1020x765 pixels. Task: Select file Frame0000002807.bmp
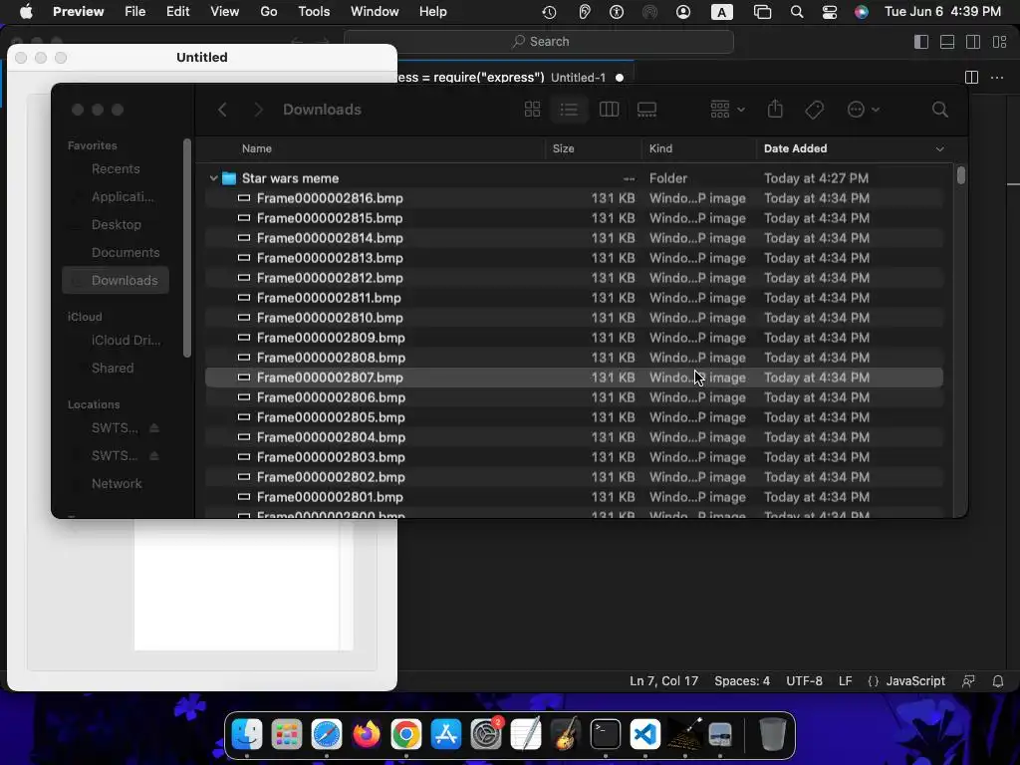pyautogui.click(x=575, y=378)
